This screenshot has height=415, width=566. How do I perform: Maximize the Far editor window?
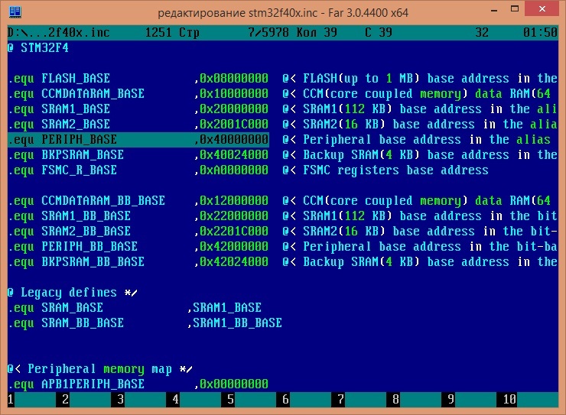pyautogui.click(x=515, y=9)
